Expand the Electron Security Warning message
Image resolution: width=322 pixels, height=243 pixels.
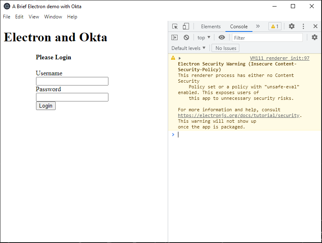coord(180,59)
